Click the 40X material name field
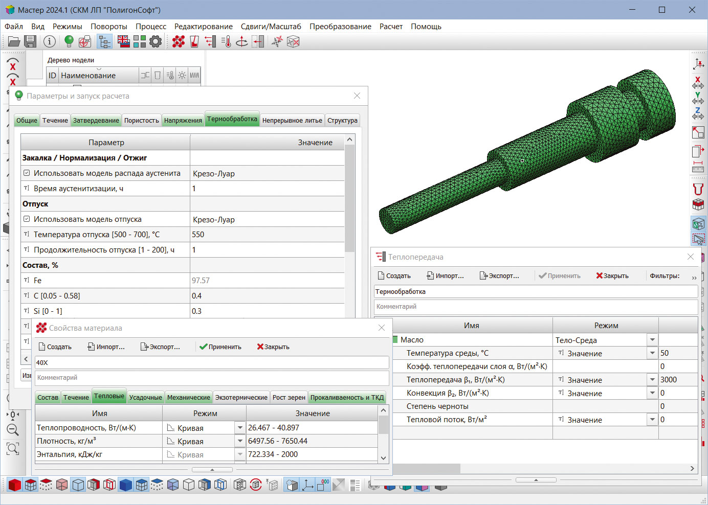 (211, 362)
